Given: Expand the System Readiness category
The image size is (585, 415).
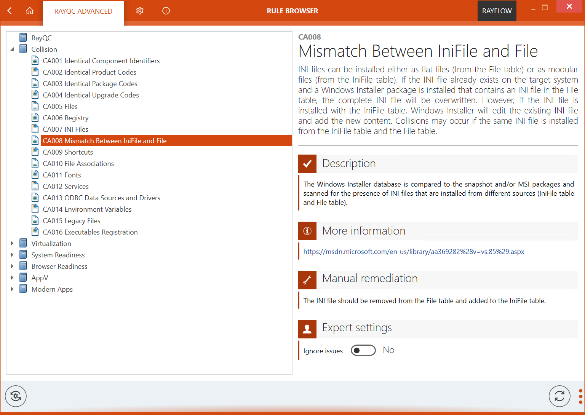Looking at the screenshot, I should (x=12, y=255).
